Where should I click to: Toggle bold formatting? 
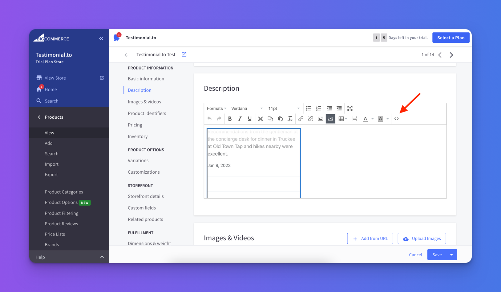click(x=230, y=119)
